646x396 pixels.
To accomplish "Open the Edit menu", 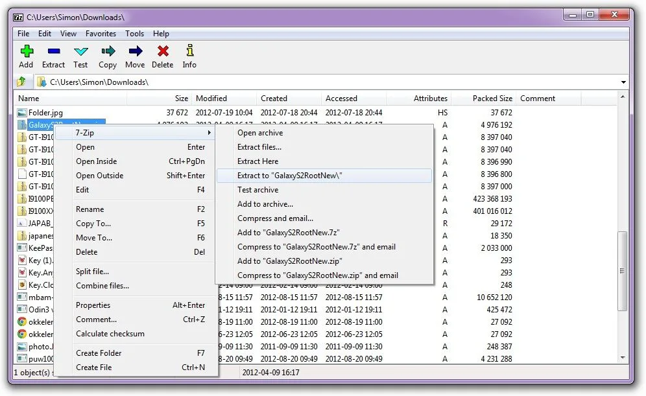I will point(45,34).
